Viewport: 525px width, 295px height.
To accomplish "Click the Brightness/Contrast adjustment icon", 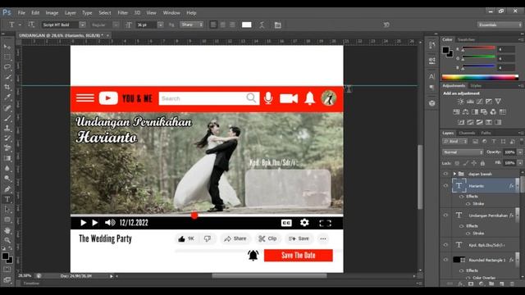I will (461, 102).
